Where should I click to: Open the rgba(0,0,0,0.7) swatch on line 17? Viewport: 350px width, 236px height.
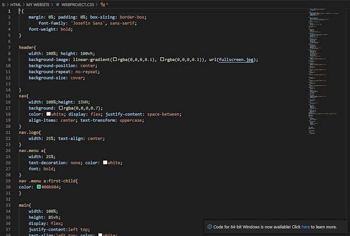tap(61, 108)
